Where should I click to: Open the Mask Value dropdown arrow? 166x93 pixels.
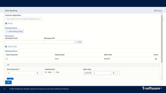118,73
